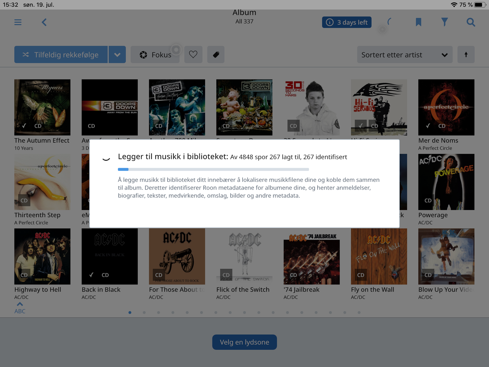Click the shuffle icon in Tilfeldig rekkefølge
The height and width of the screenshot is (367, 489).
(26, 55)
